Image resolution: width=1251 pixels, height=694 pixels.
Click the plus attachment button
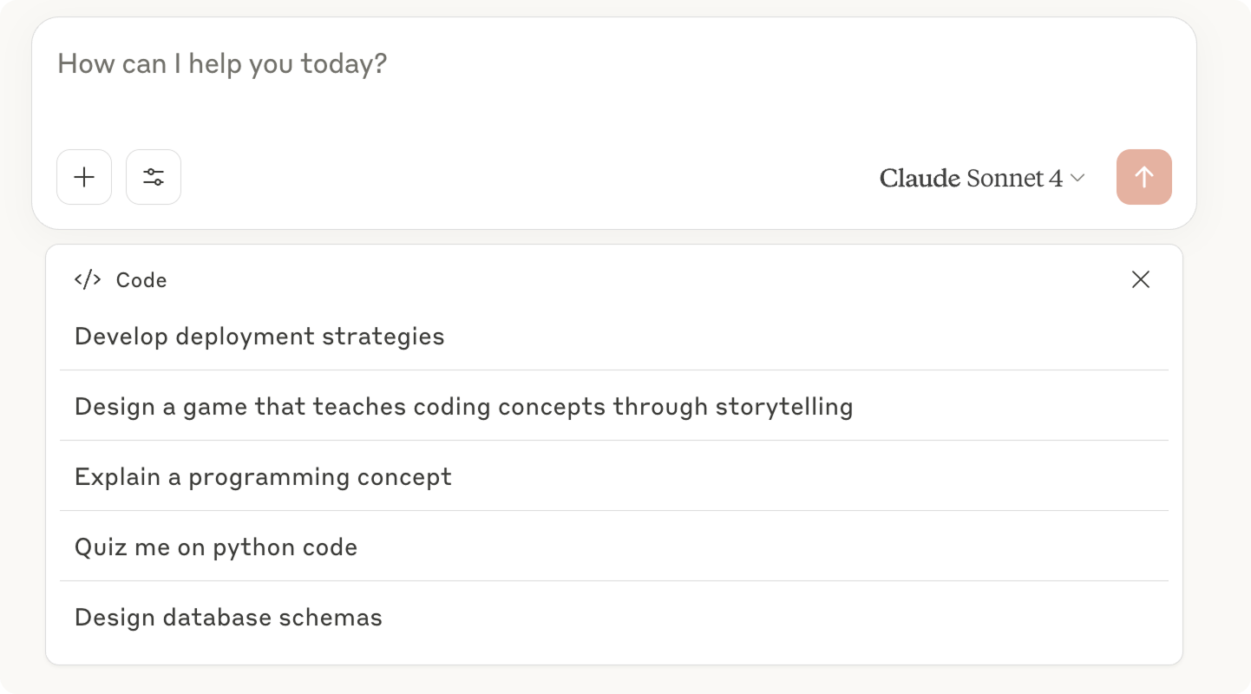point(84,177)
